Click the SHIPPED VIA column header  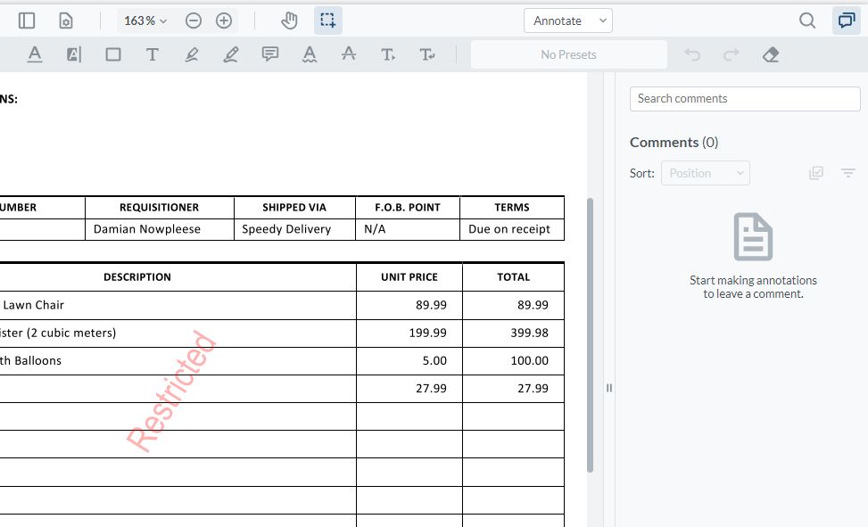[294, 208]
